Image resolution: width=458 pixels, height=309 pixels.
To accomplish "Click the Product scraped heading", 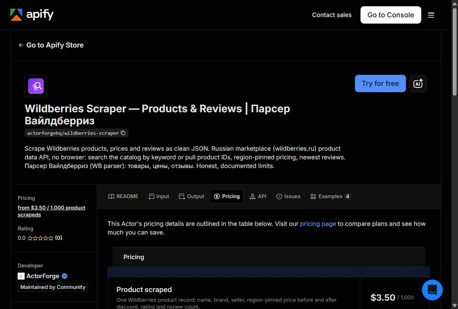I will (x=144, y=290).
